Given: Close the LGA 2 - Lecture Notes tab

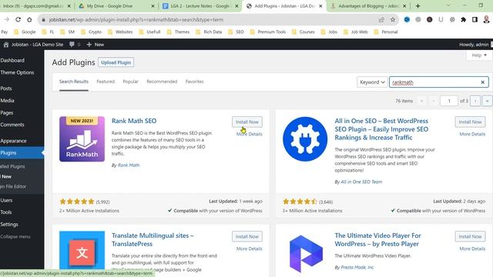Looking at the screenshot, I should (236, 6).
